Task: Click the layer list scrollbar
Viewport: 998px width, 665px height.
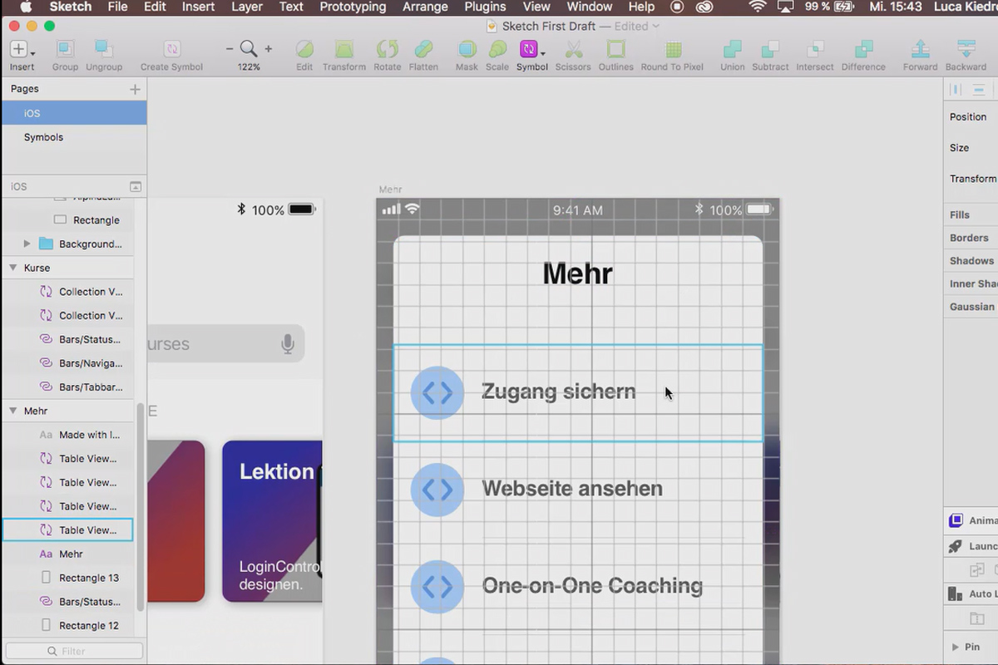Action: (141, 509)
